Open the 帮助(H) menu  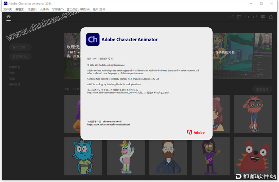coord(85,9)
